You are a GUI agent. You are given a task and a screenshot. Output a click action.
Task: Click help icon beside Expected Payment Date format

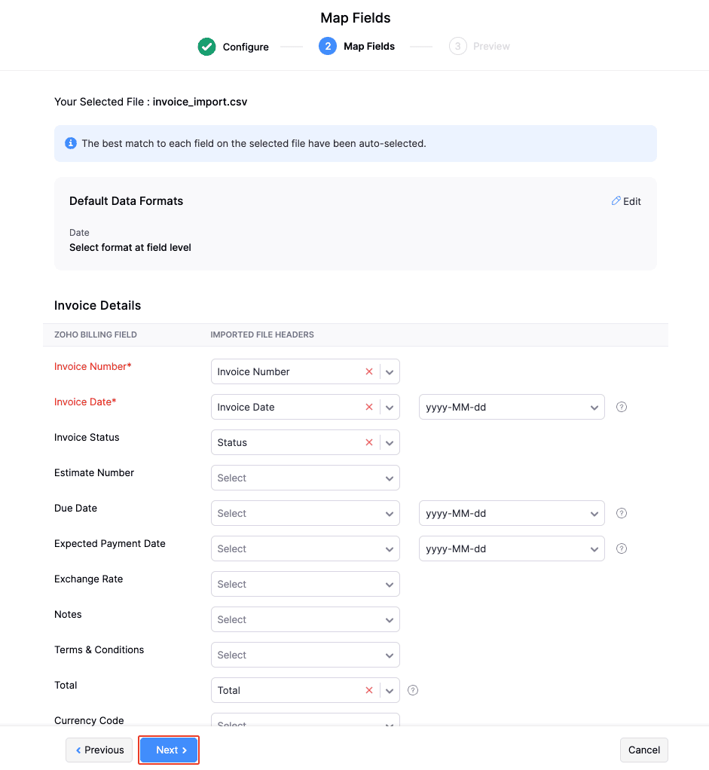(622, 548)
